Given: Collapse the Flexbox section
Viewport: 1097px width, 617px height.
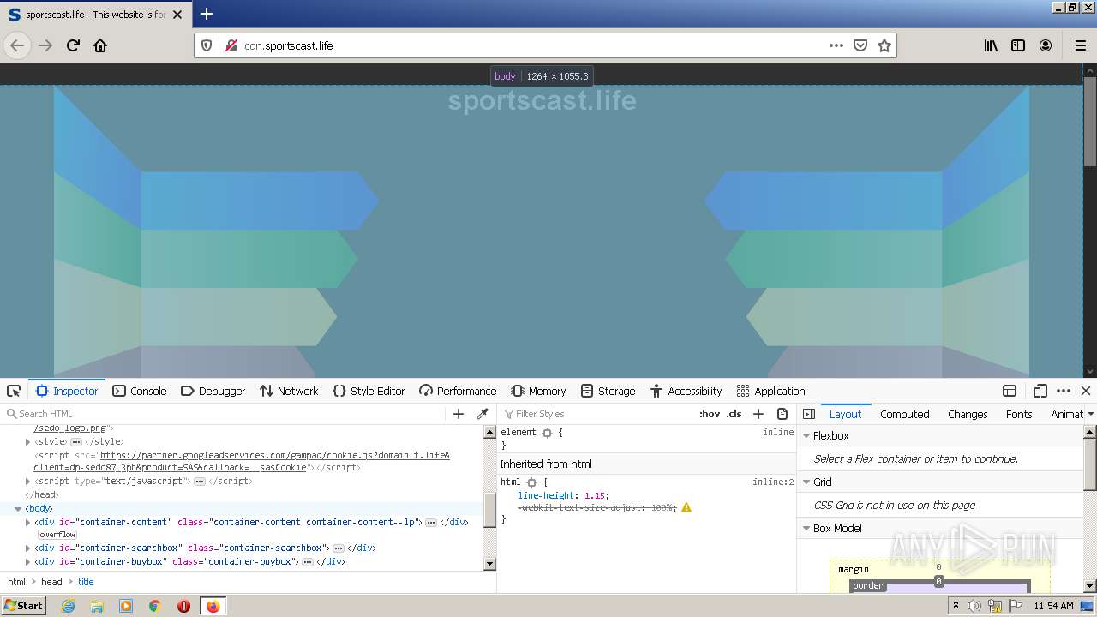Looking at the screenshot, I should pyautogui.click(x=806, y=435).
